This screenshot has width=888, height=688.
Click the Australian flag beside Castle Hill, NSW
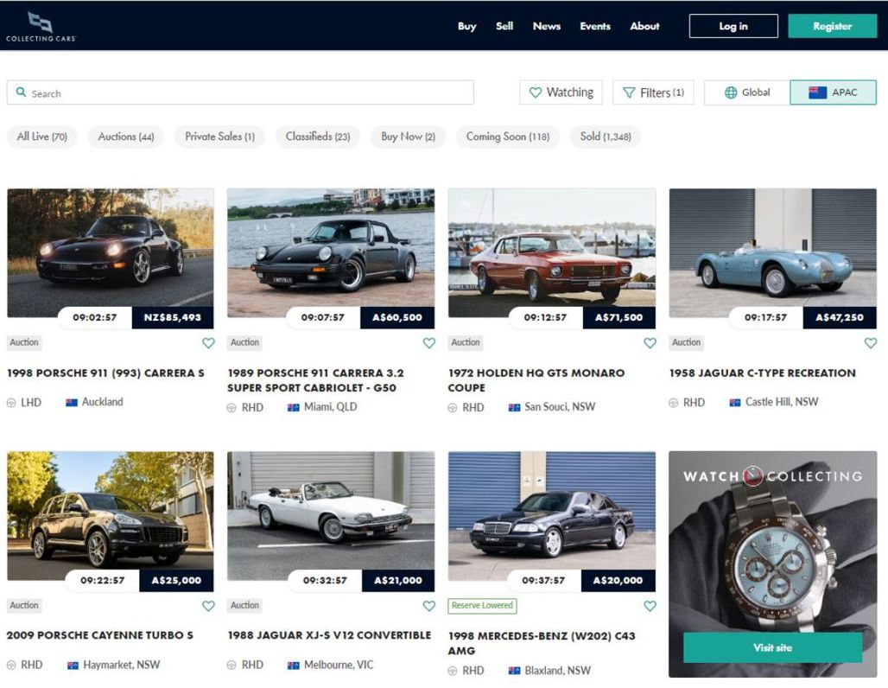click(734, 403)
